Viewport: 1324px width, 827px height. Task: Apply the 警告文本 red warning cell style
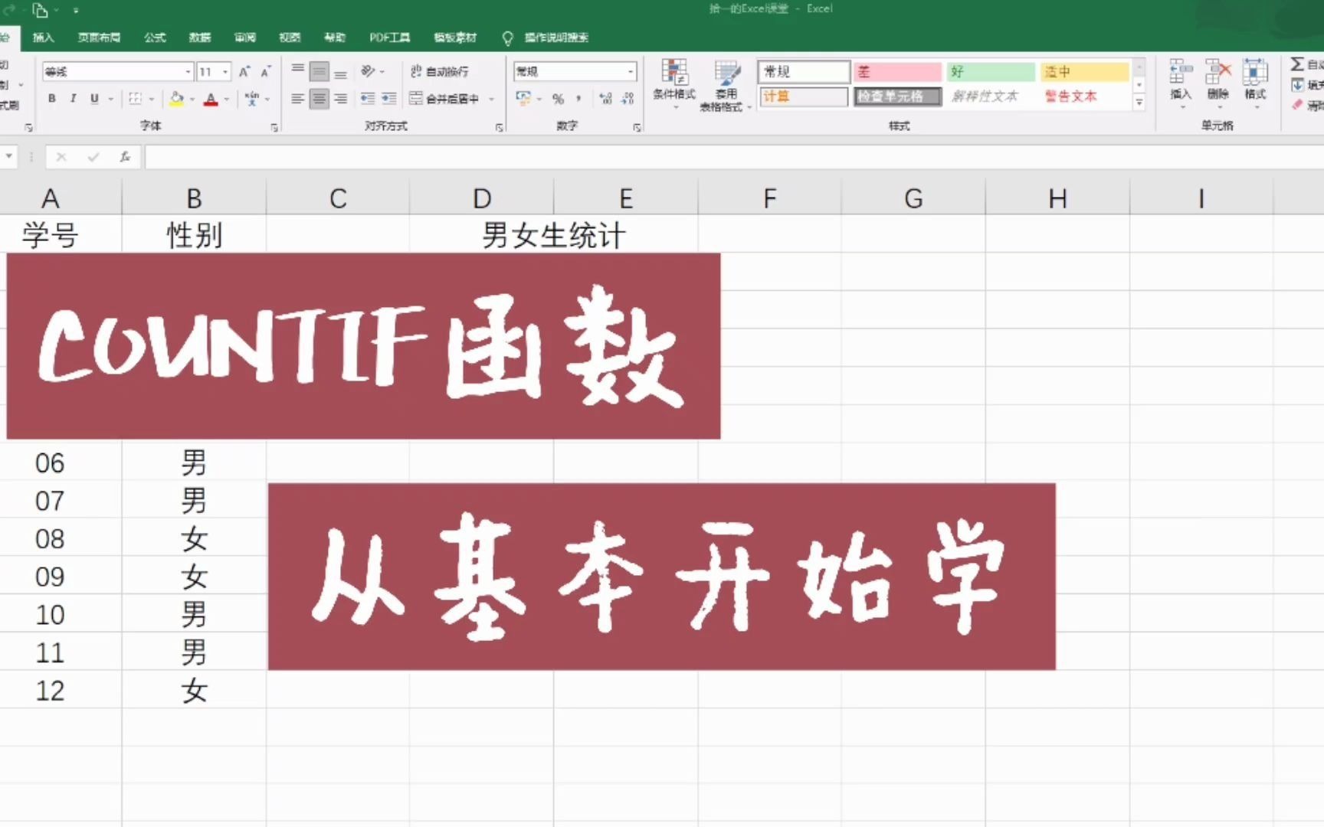1071,96
